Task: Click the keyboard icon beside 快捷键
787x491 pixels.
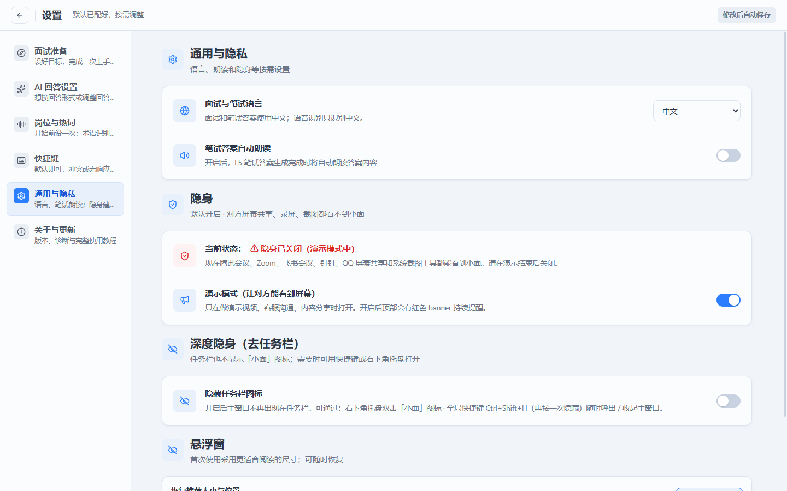Action: [x=21, y=160]
